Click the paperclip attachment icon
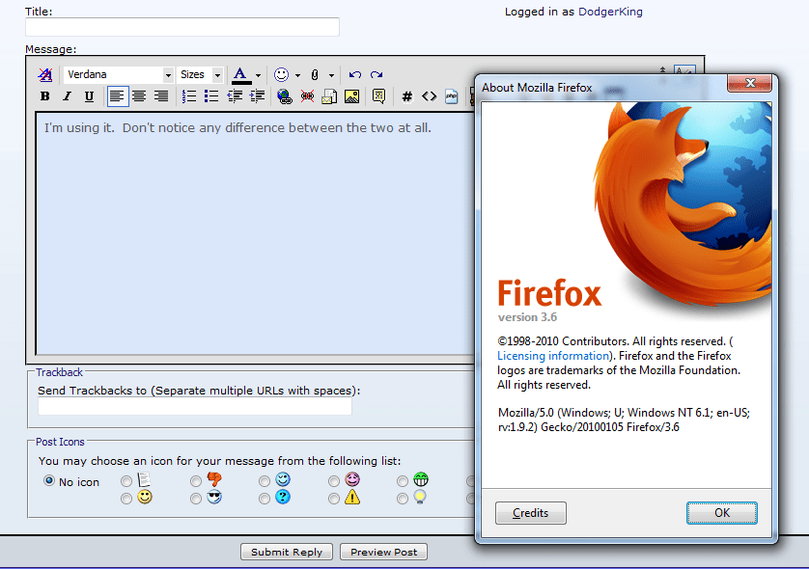The width and height of the screenshot is (809, 569). (x=314, y=75)
